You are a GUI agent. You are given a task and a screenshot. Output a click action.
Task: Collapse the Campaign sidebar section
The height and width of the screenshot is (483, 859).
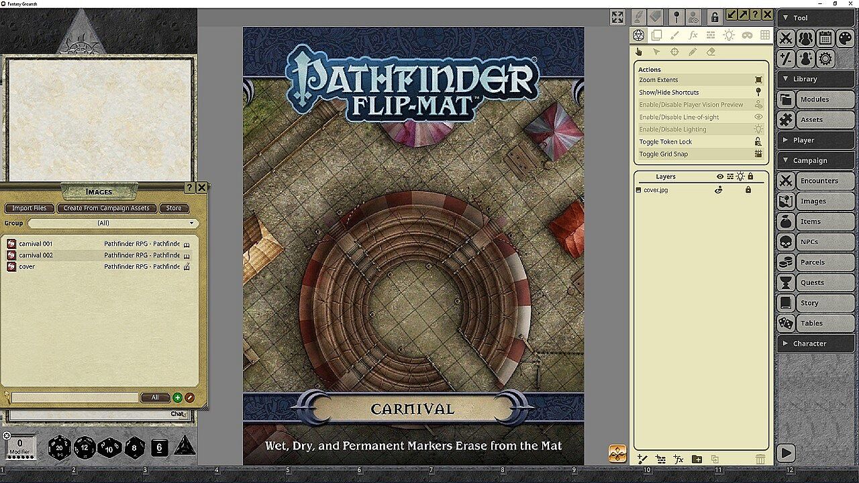pos(815,160)
